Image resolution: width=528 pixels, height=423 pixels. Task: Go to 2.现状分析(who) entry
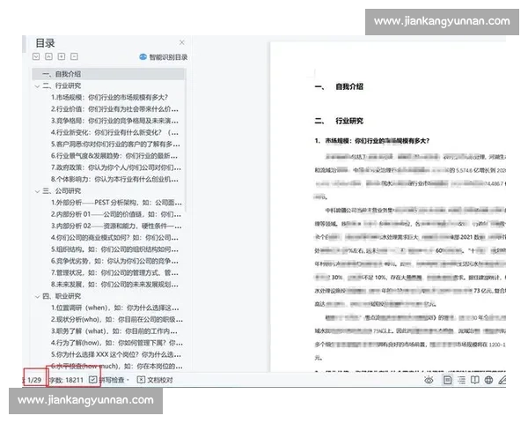coord(117,319)
